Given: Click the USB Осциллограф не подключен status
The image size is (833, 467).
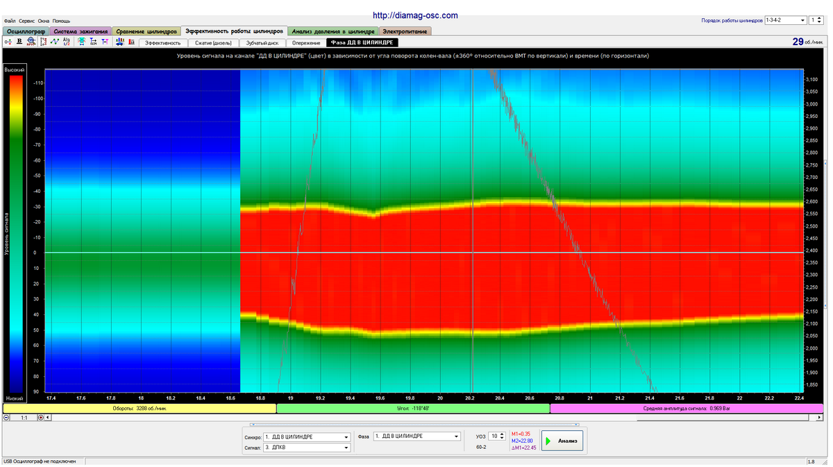Looking at the screenshot, I should [x=40, y=461].
